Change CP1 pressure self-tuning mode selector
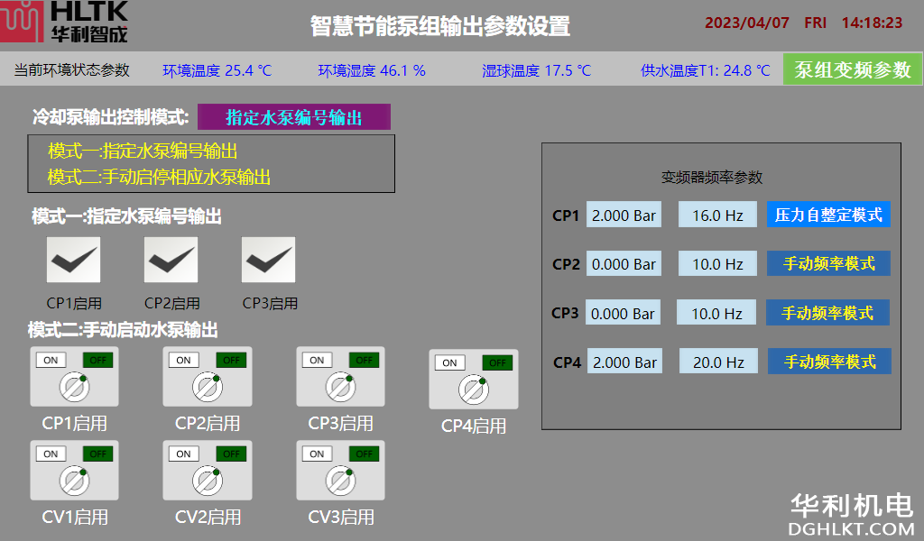Image resolution: width=924 pixels, height=541 pixels. [x=828, y=215]
